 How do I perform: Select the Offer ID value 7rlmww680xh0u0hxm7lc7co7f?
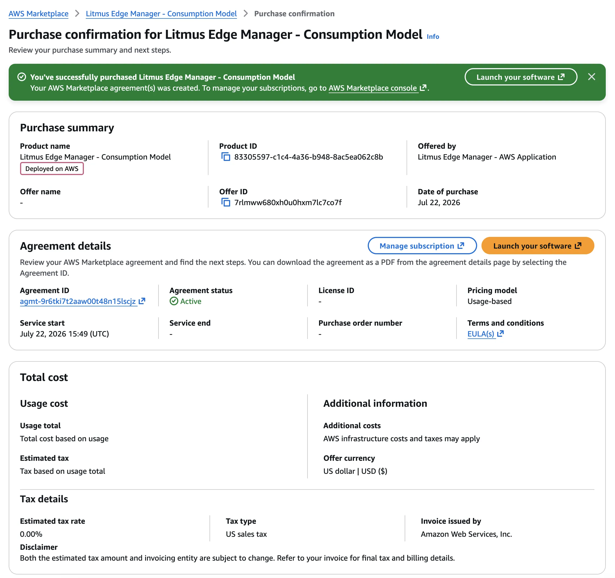[288, 202]
